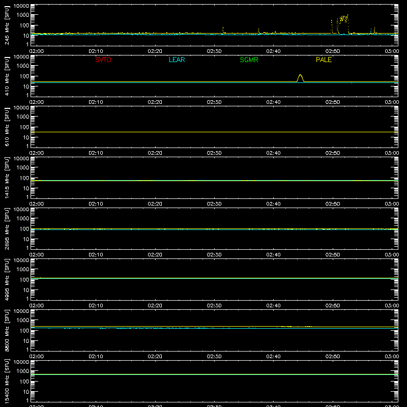407x407 pixels.
Task: Click the 02:00 time label under the 410 MHz plot
Action: point(37,102)
